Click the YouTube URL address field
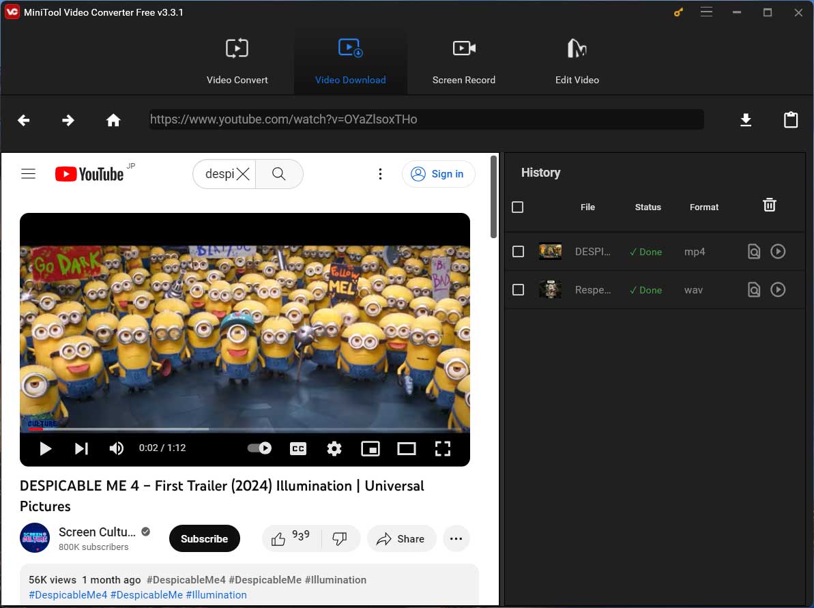 426,119
